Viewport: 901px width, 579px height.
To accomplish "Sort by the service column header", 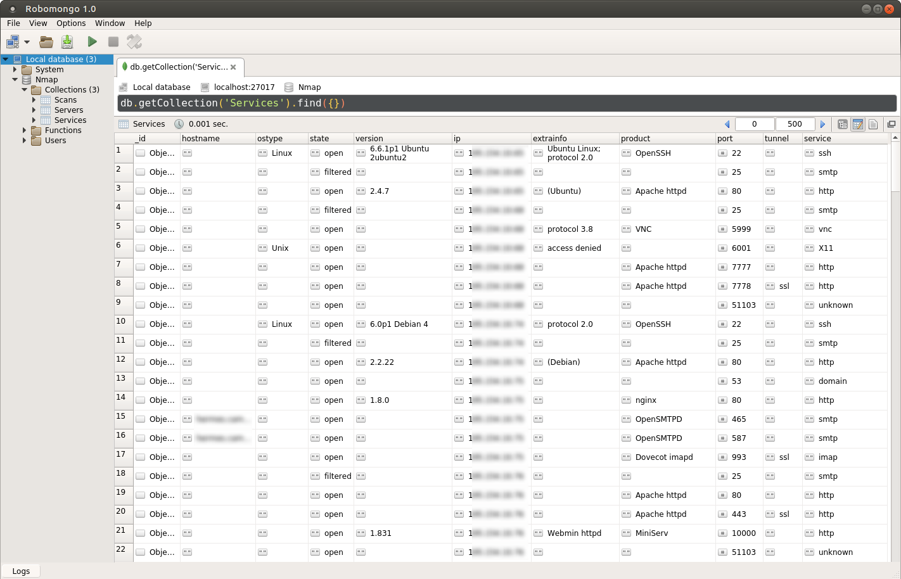I will coord(845,139).
